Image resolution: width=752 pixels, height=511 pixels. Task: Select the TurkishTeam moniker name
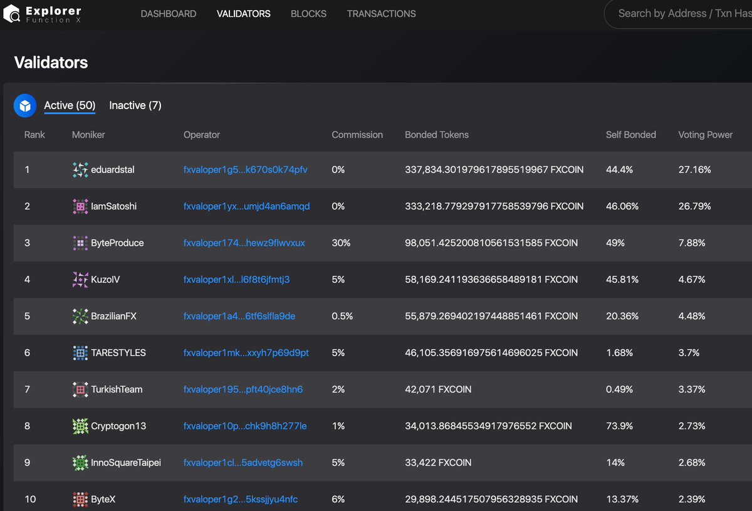click(x=117, y=389)
